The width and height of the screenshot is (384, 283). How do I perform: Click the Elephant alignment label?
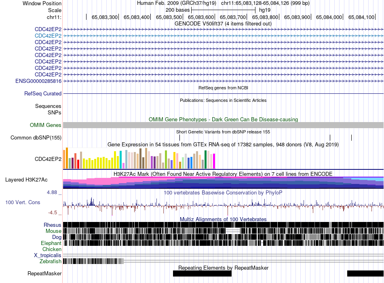51,243
